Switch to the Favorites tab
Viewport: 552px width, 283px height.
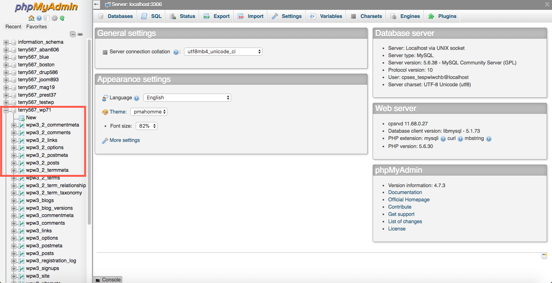coord(36,26)
